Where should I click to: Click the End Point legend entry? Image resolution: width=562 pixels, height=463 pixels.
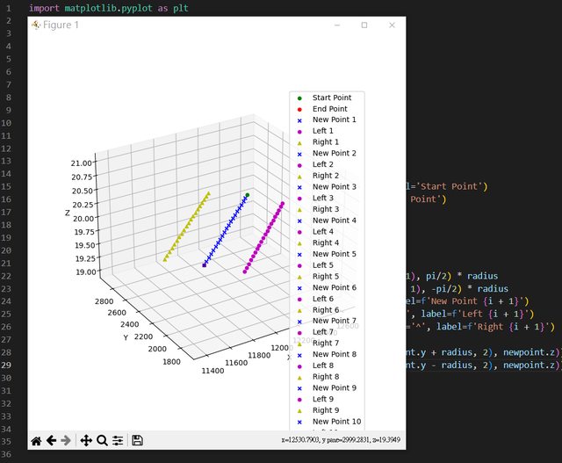pos(330,109)
